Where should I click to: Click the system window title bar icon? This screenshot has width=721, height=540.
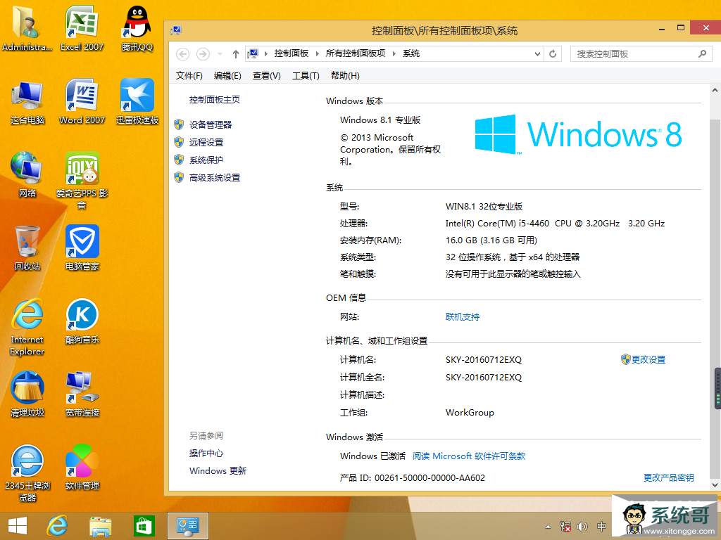pos(176,31)
